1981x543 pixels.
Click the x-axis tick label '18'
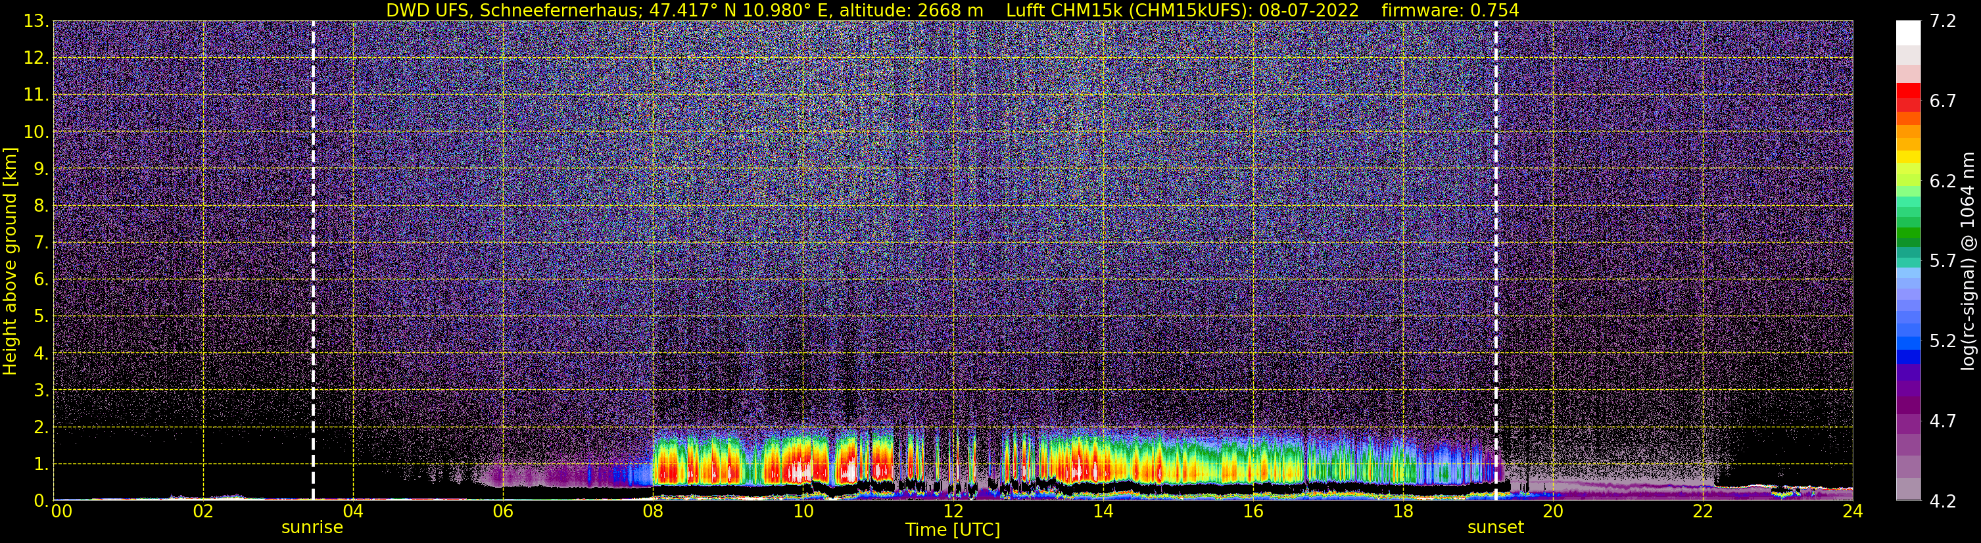pyautogui.click(x=1402, y=511)
